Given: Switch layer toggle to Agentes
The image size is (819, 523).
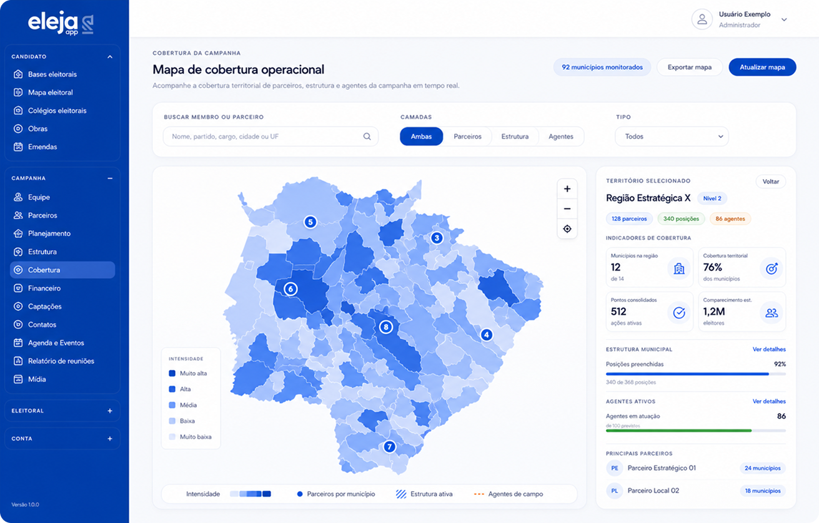Looking at the screenshot, I should tap(561, 137).
